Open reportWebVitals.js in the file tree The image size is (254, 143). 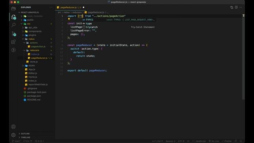point(38,85)
